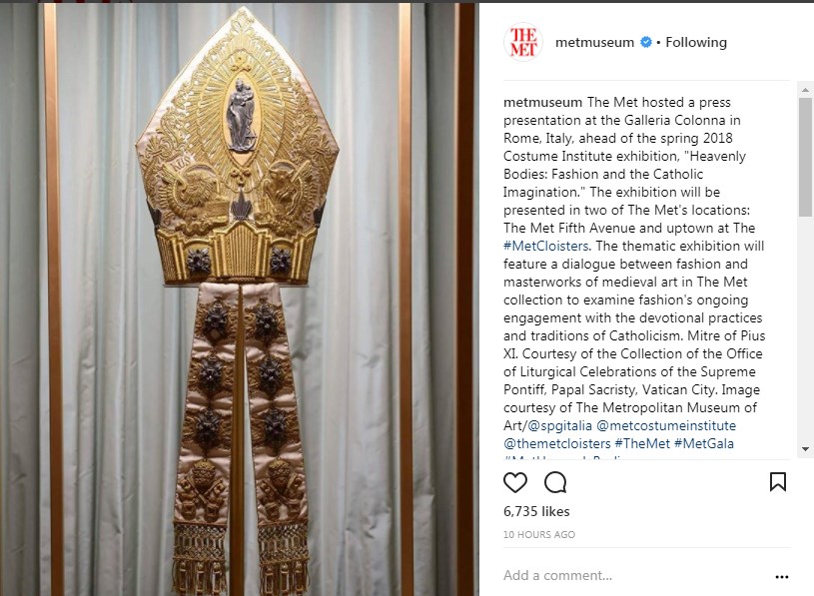Open comments via speech bubble icon
Screen dimensions: 814x596
tap(555, 482)
